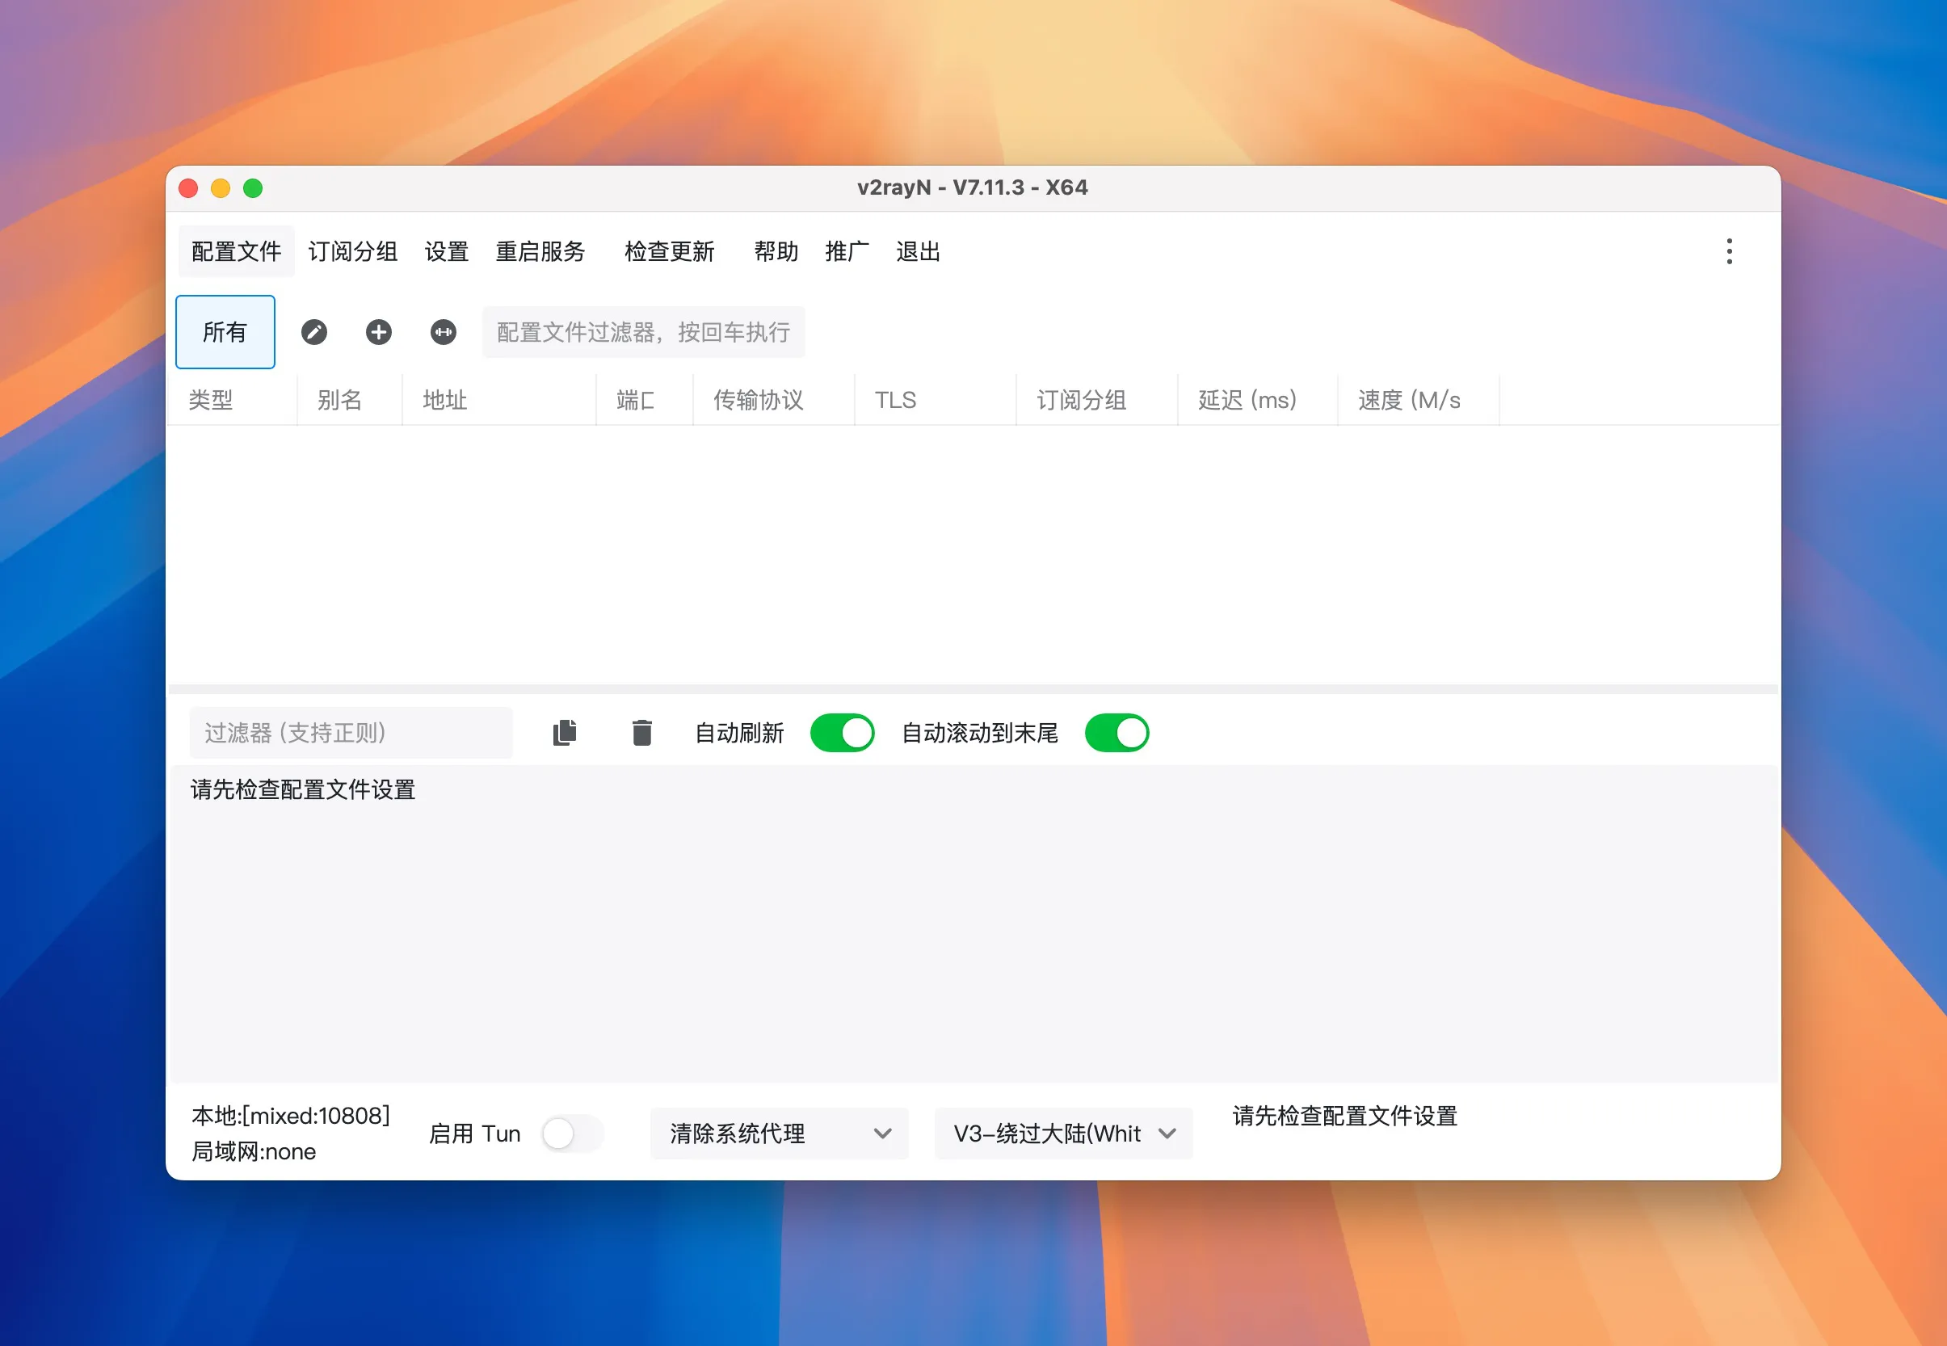Open the V3-绕过大陆 routing dropdown
The width and height of the screenshot is (1947, 1346).
click(x=1062, y=1134)
